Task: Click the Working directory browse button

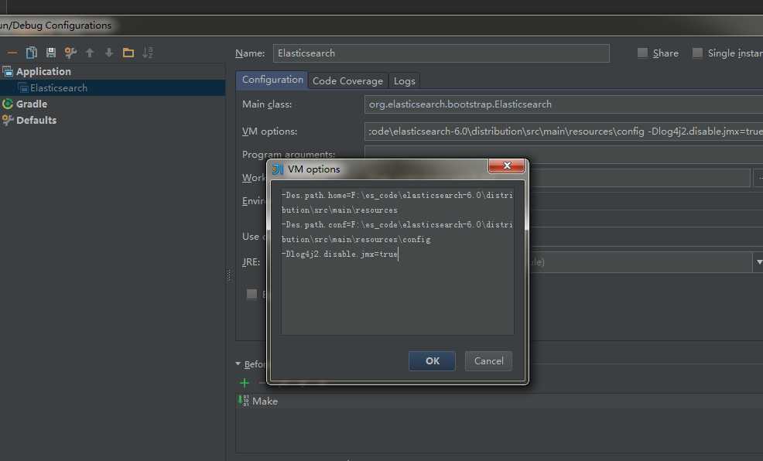Action: click(758, 178)
